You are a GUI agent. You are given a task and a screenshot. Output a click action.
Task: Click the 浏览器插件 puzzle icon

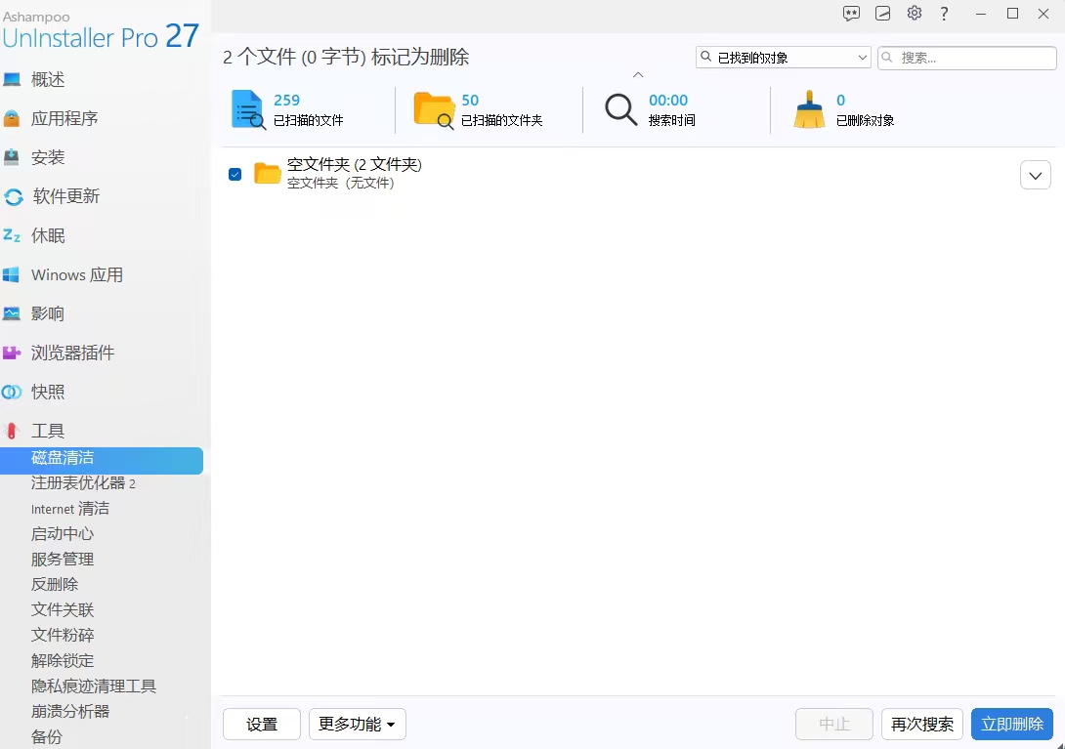[x=12, y=354]
